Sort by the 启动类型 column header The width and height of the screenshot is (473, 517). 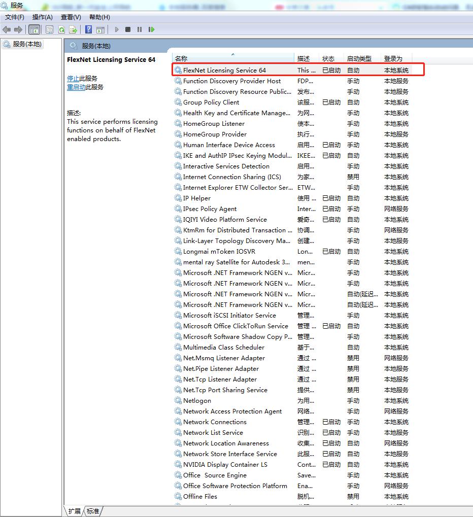click(x=359, y=58)
